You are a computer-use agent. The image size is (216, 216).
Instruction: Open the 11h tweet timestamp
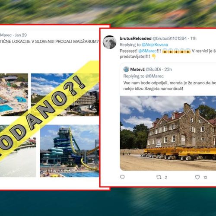[194, 38]
